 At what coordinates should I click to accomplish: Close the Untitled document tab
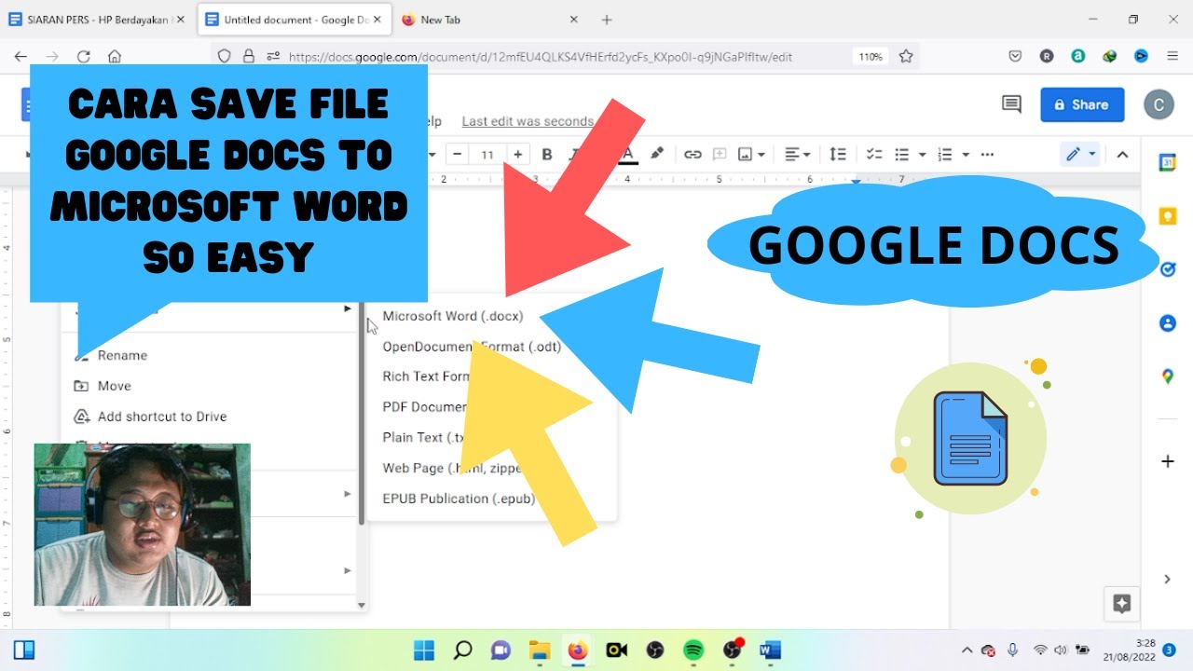click(378, 20)
